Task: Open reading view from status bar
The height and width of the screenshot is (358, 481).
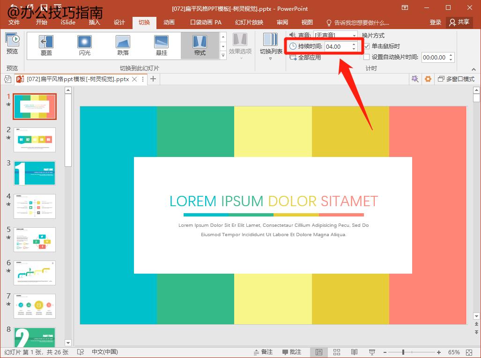Action: pos(355,352)
